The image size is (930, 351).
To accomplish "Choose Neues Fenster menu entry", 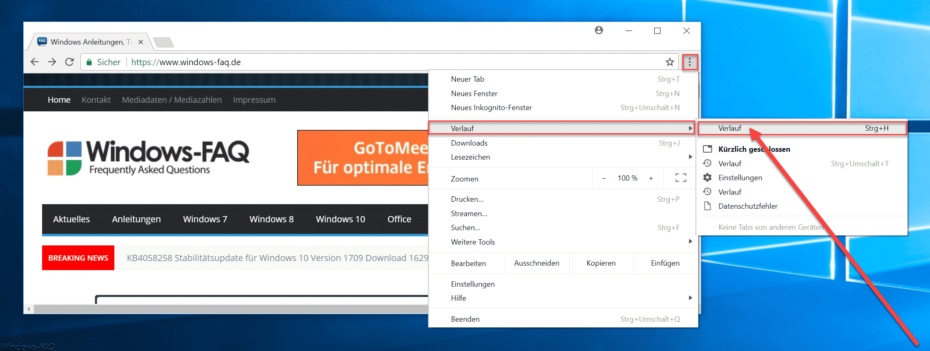I will [563, 93].
